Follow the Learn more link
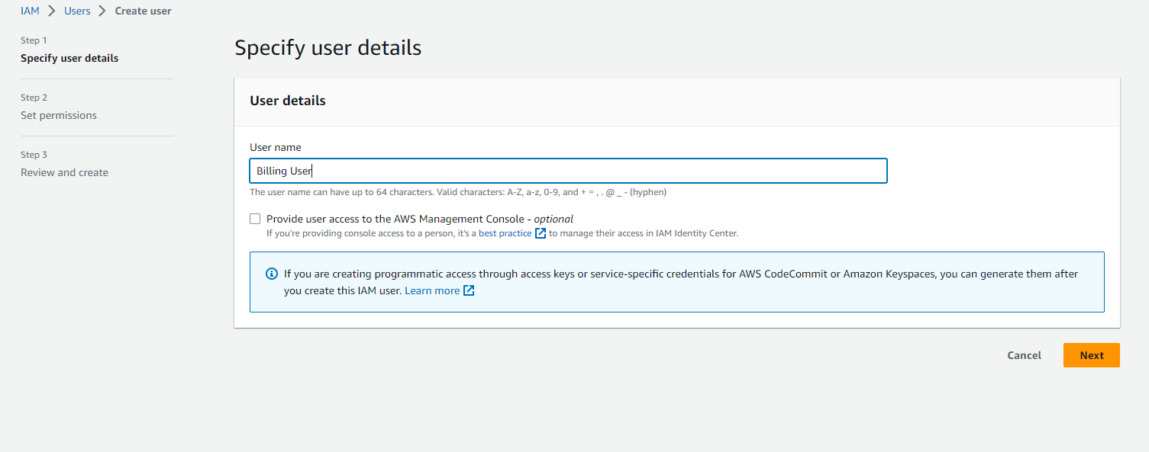 pyautogui.click(x=432, y=290)
